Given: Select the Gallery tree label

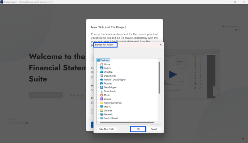Looking at the screenshot, I should point(107,68).
